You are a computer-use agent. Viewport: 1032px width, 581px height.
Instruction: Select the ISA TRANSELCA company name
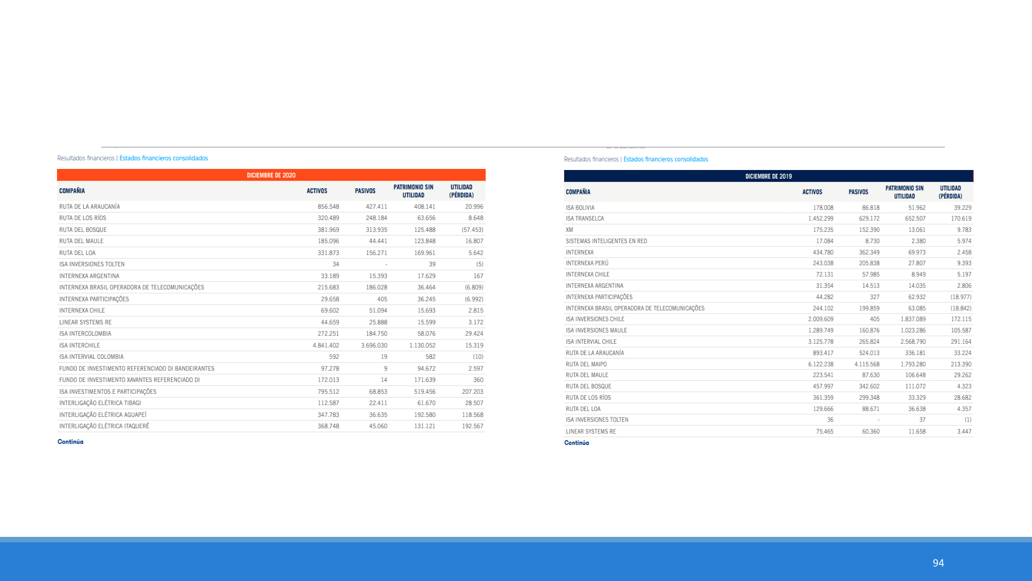point(585,218)
